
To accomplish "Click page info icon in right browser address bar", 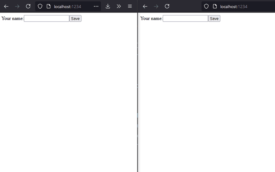I will click(x=215, y=6).
